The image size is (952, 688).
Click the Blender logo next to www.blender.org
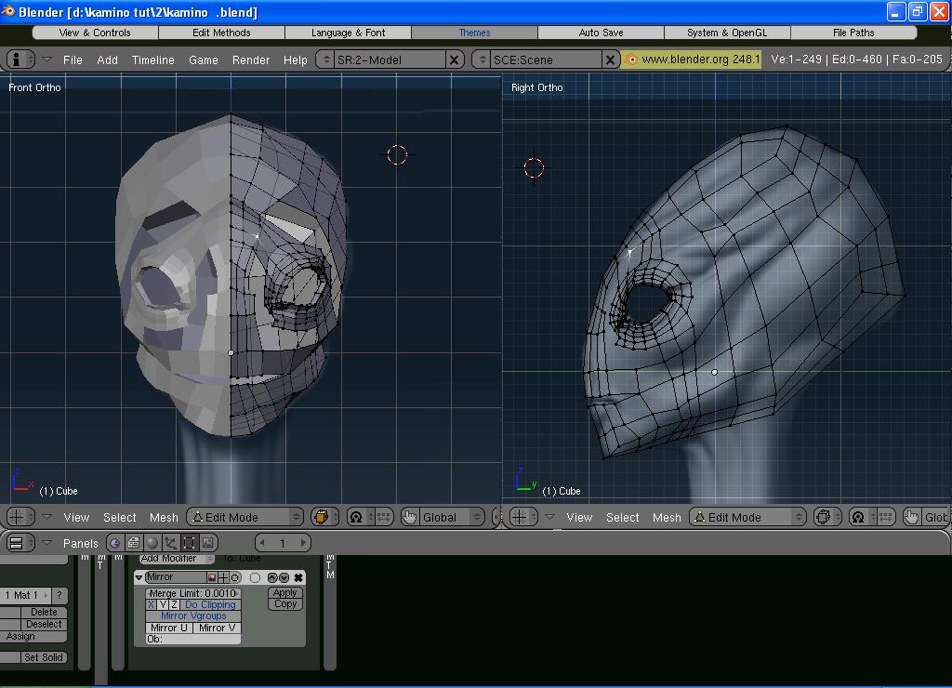(x=631, y=60)
